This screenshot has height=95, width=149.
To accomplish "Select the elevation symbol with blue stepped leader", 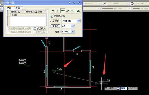I will 73,11.
